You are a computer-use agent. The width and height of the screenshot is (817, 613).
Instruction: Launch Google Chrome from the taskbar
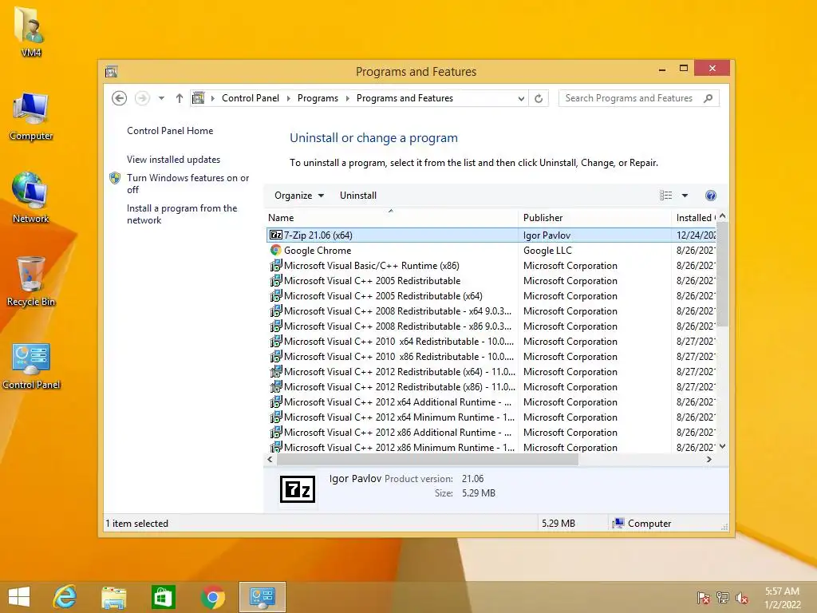(x=212, y=597)
